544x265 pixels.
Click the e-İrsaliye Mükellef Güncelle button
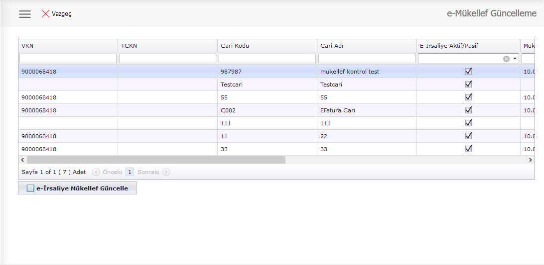77,188
